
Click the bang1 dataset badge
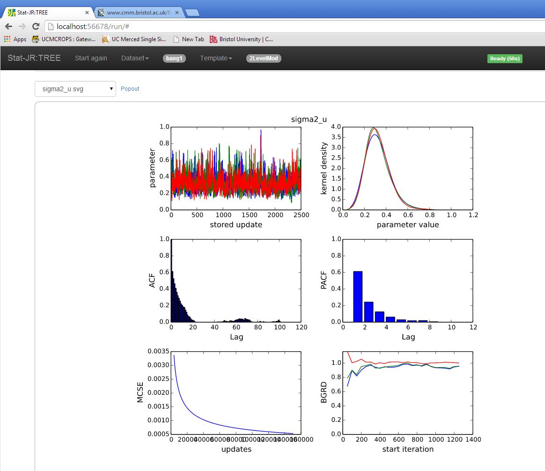point(175,58)
